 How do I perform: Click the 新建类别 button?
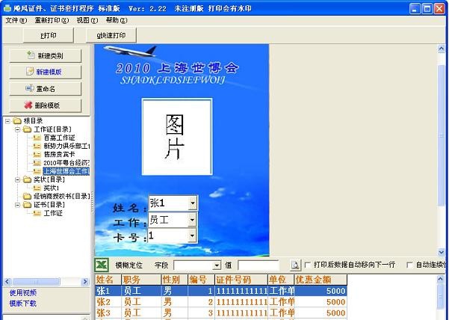tap(46, 56)
